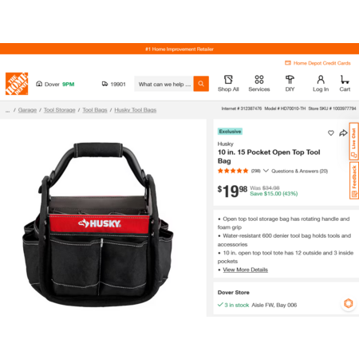Open the Live Chat side tab

click(x=353, y=141)
